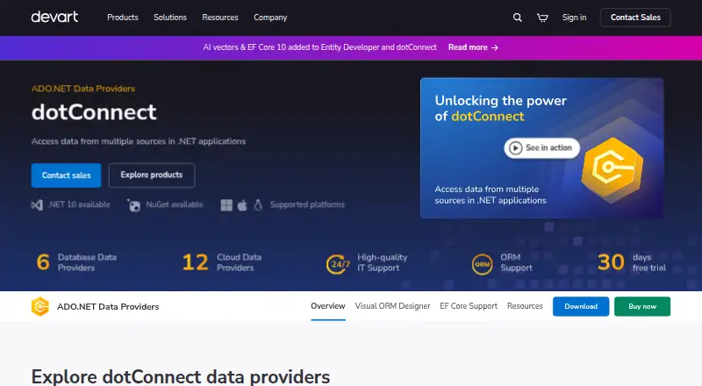Click the 24/7 support icon
702x386 pixels.
338,264
